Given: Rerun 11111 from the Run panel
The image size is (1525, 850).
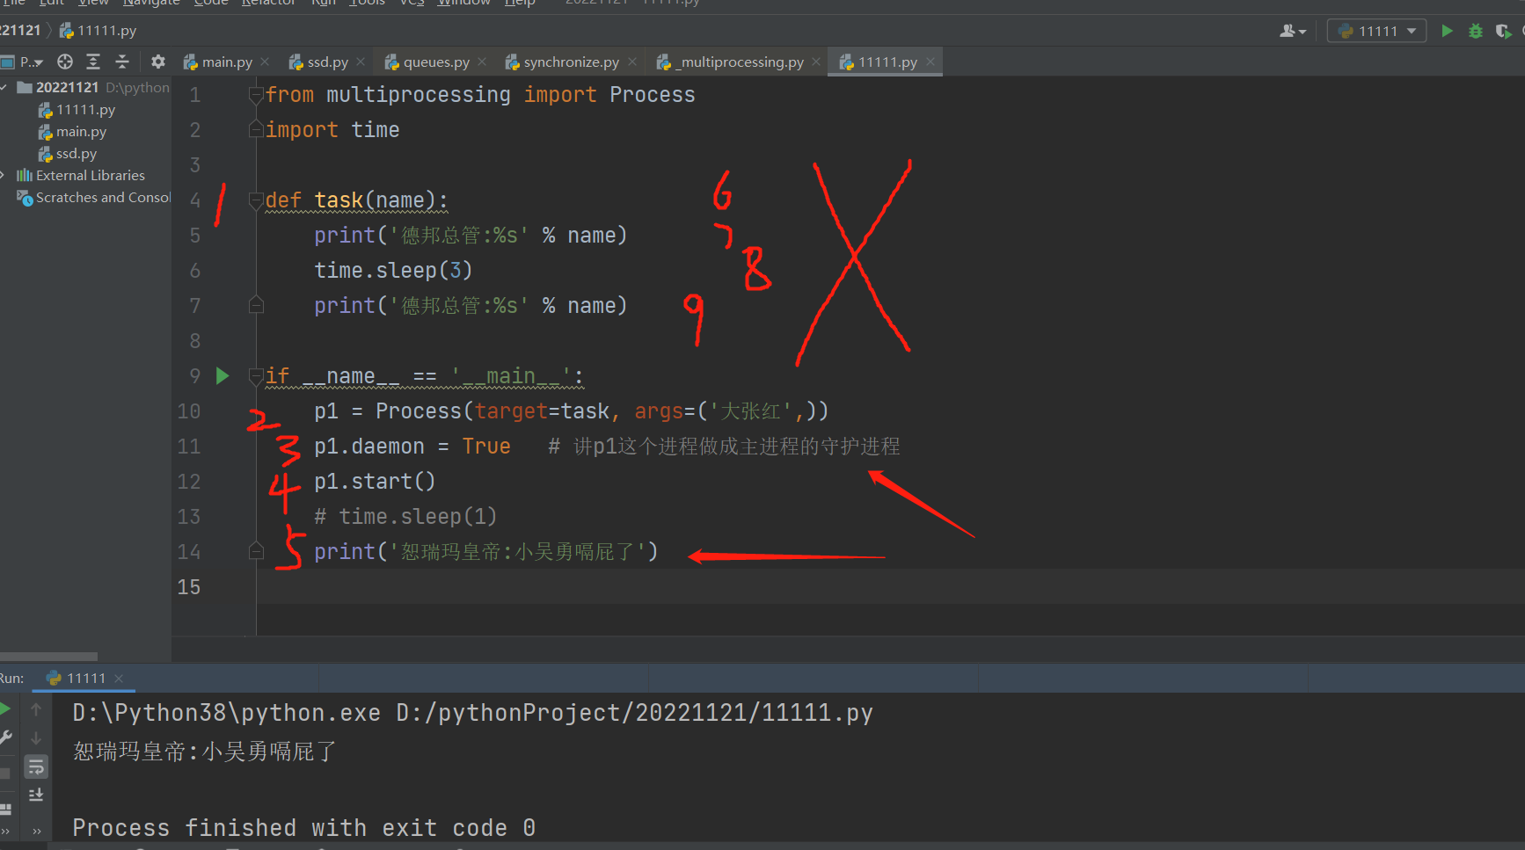Looking at the screenshot, I should tap(5, 708).
